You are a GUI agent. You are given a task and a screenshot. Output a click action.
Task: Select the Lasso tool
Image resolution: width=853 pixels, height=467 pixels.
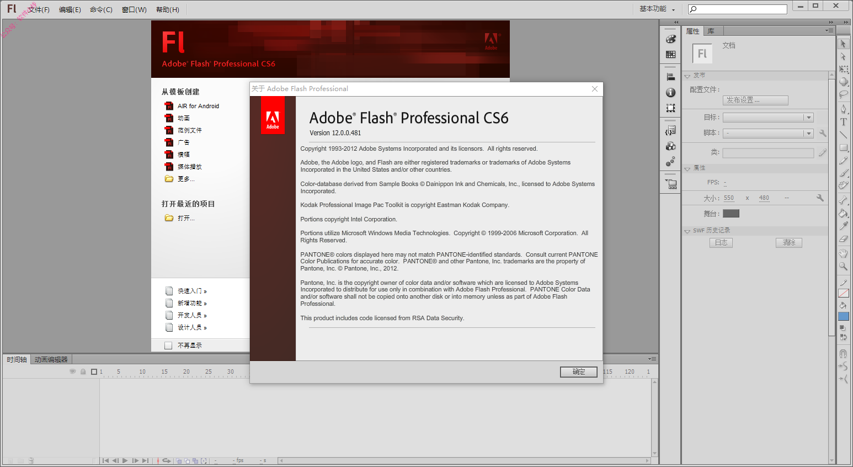(x=843, y=94)
